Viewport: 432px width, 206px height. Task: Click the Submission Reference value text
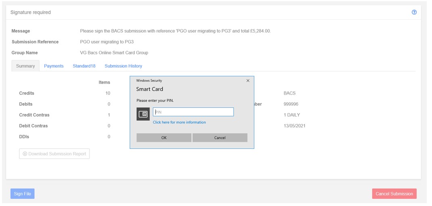tap(107, 42)
